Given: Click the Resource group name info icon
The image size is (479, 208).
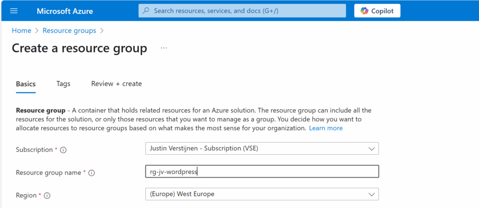Looking at the screenshot, I should click(x=92, y=173).
